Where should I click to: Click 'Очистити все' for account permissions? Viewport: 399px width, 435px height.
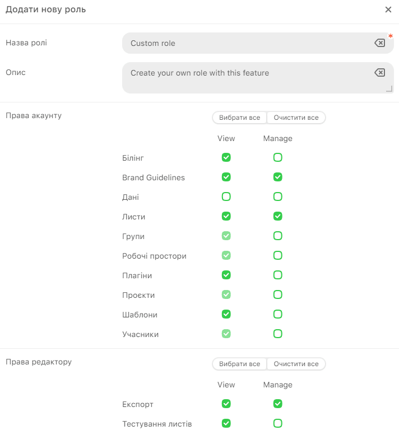point(296,118)
